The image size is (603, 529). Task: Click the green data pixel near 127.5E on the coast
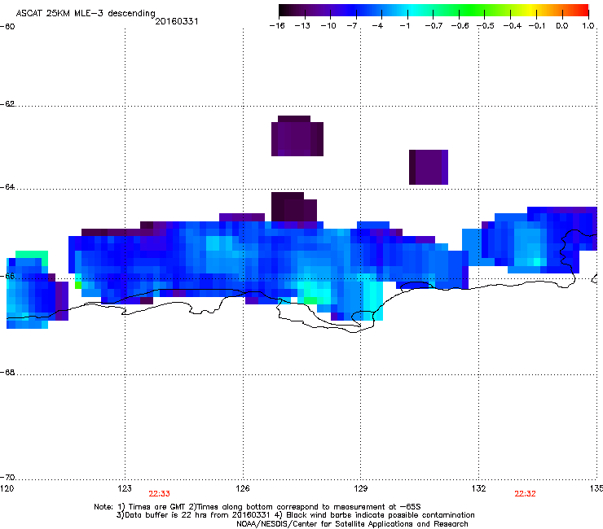310,300
